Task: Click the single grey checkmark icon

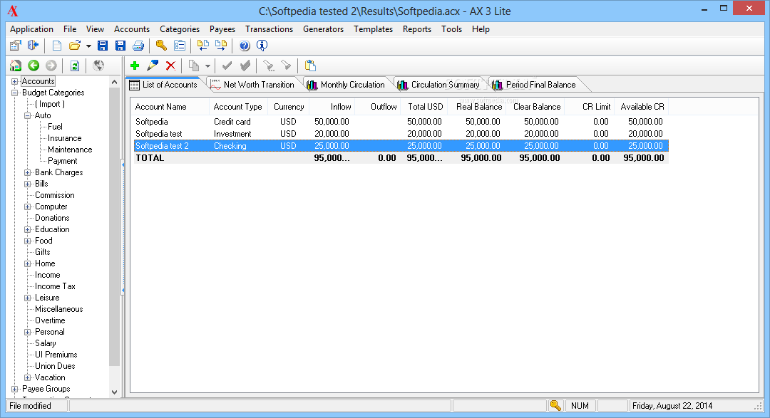Action: pyautogui.click(x=227, y=66)
